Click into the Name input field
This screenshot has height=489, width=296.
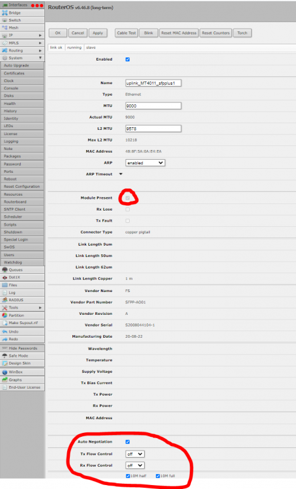pos(153,83)
